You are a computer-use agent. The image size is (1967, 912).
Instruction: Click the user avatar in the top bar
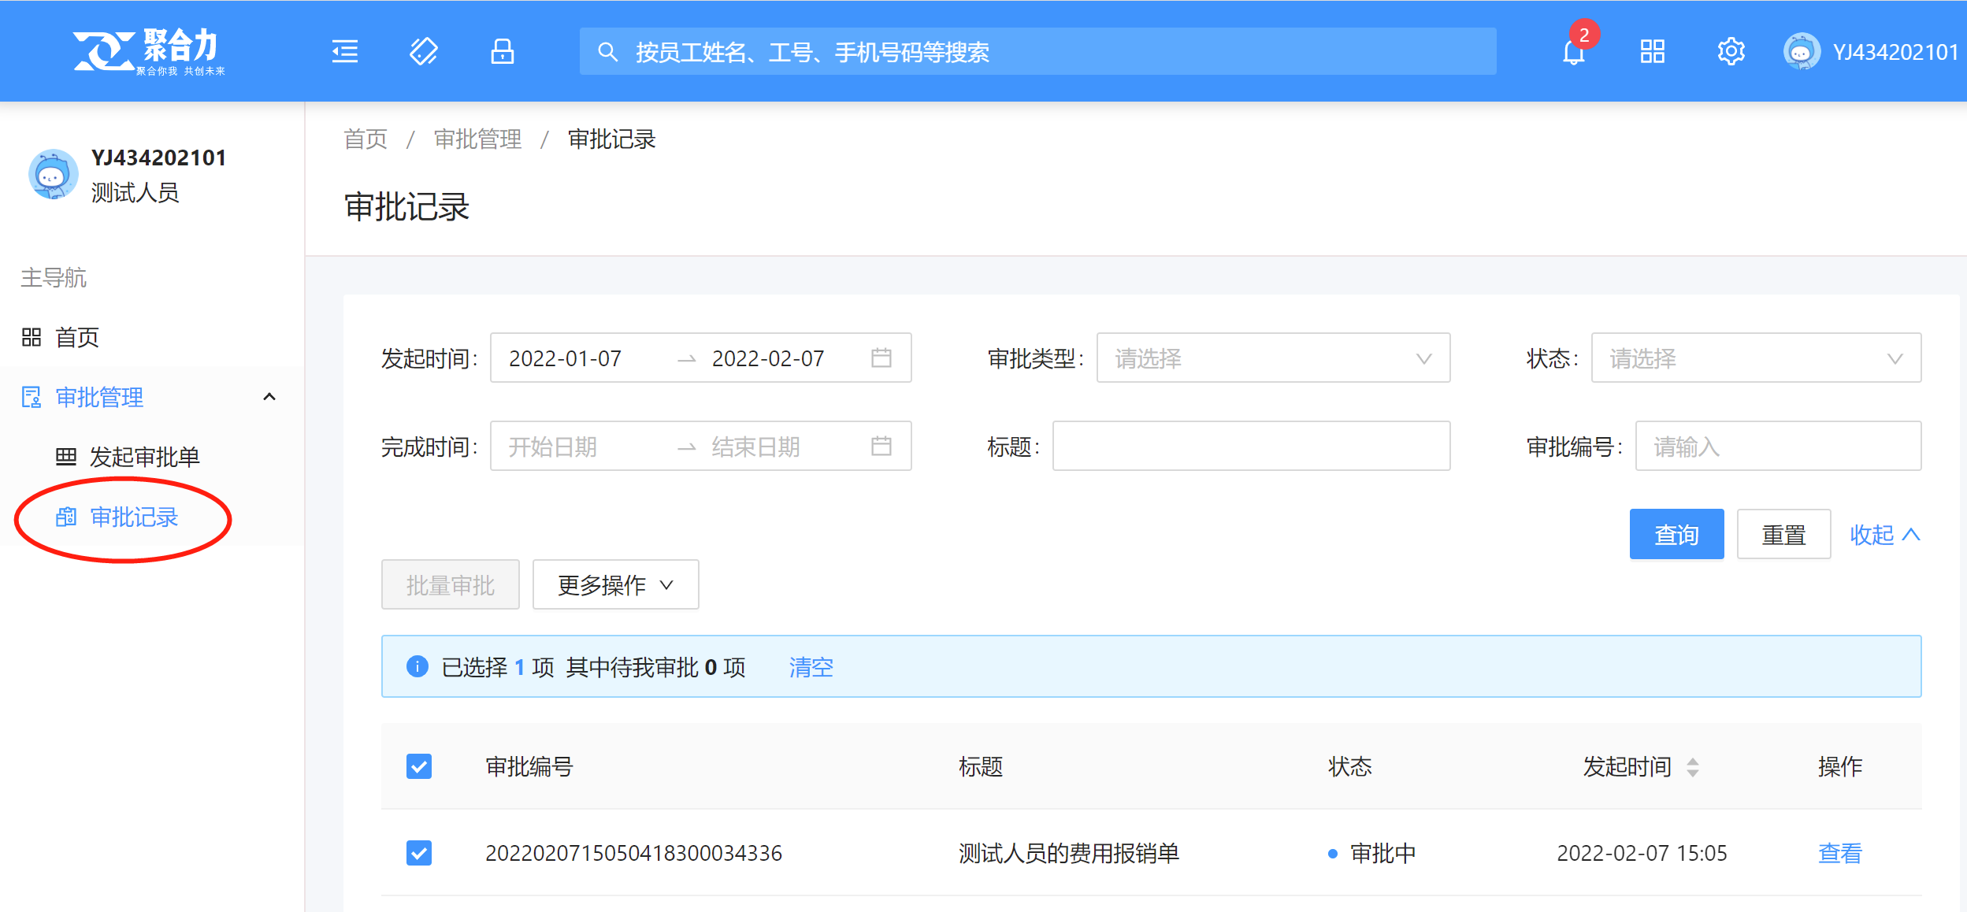(x=1802, y=52)
